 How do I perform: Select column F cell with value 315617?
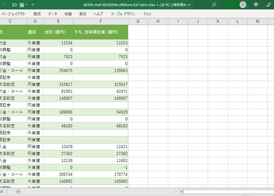pyautogui.click(x=101, y=84)
